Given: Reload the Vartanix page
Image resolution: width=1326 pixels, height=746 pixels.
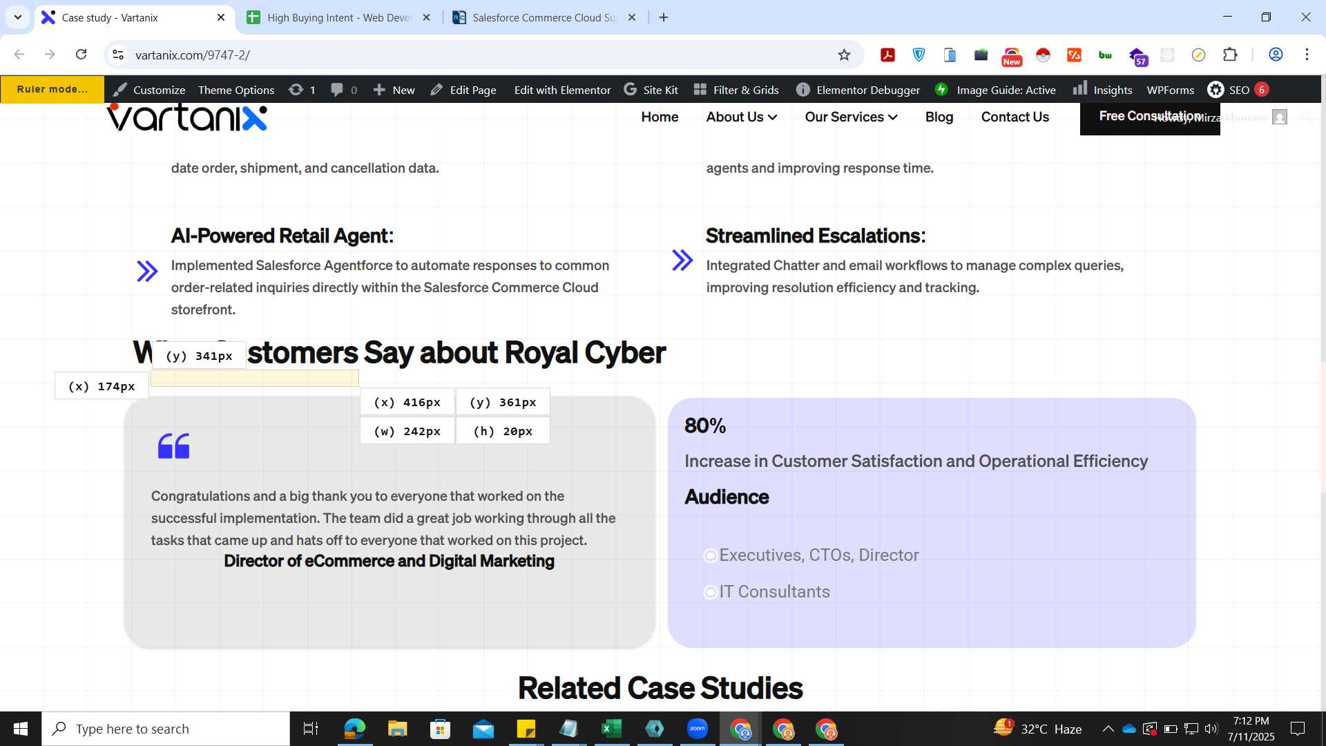Looking at the screenshot, I should click(x=81, y=55).
